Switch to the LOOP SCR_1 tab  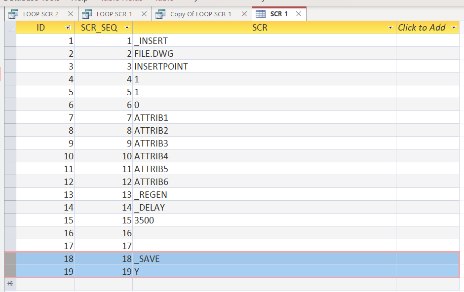[x=114, y=14]
